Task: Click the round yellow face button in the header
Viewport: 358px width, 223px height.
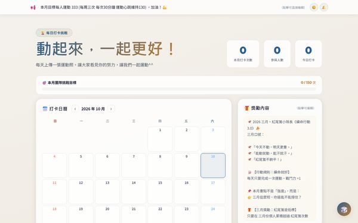Action: (314, 8)
